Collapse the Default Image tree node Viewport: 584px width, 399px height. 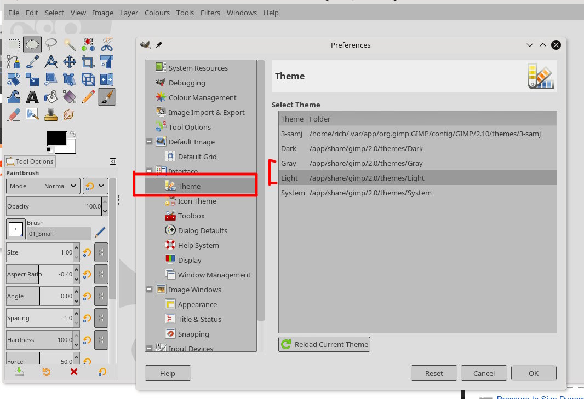coord(150,141)
